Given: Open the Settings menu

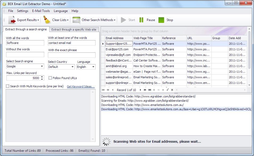Looking at the screenshot, I should coord(23,11).
